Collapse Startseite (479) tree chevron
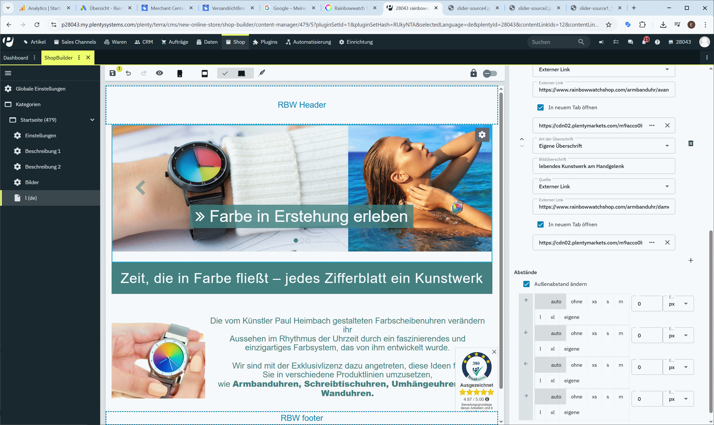Viewport: 714px width, 425px height. pos(92,120)
